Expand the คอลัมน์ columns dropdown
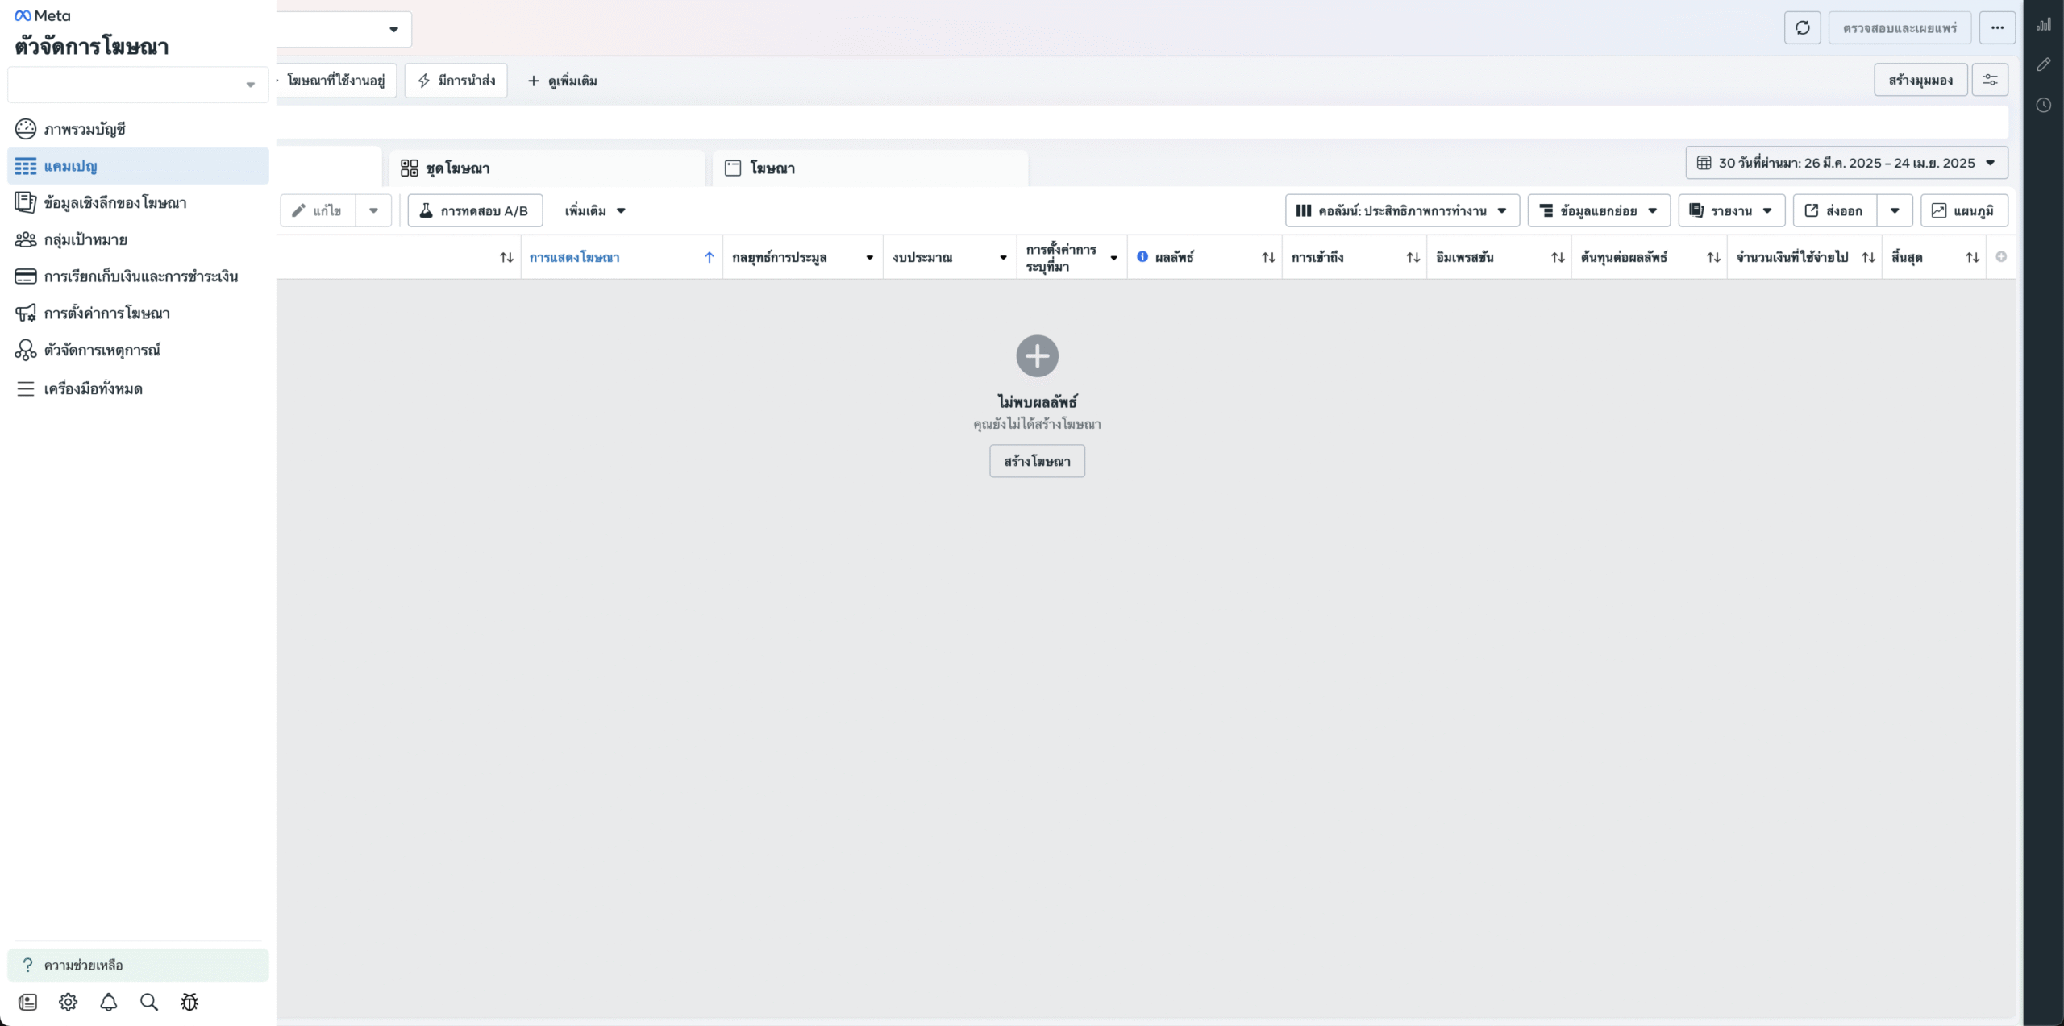The image size is (2064, 1026). pyautogui.click(x=1402, y=211)
